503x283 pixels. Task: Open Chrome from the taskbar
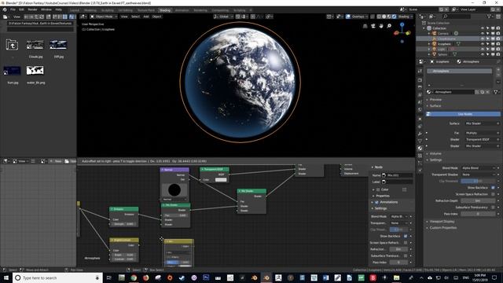pyautogui.click(x=134, y=277)
